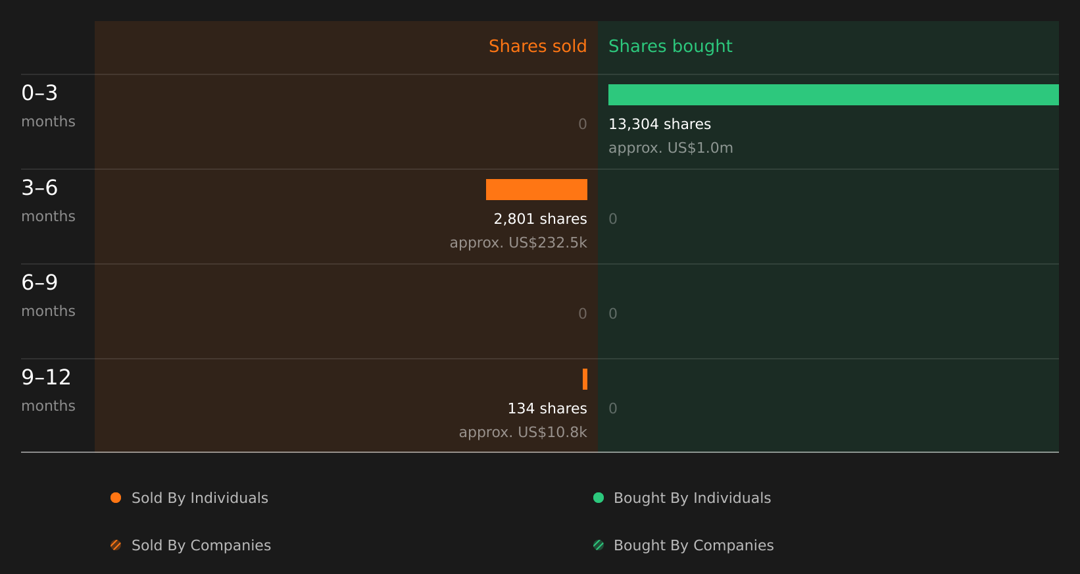Click the 9–12 months row label

click(x=48, y=390)
